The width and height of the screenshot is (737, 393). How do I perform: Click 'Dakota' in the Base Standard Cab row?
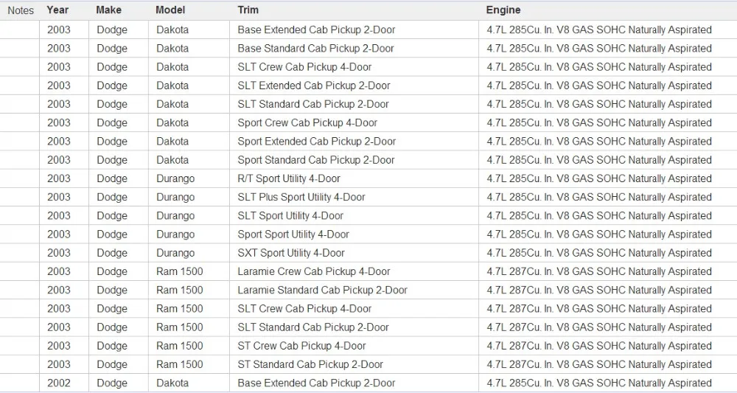(172, 49)
